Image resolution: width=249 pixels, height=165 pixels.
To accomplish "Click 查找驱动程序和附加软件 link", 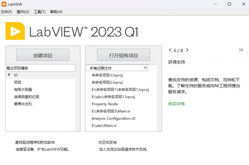I will [35, 142].
